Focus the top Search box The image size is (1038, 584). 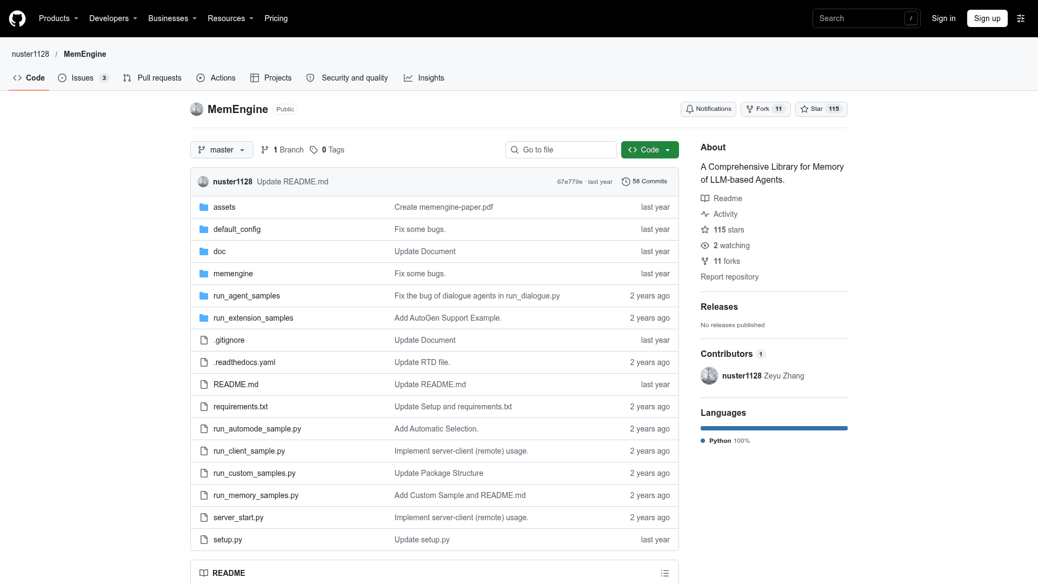[x=866, y=18]
